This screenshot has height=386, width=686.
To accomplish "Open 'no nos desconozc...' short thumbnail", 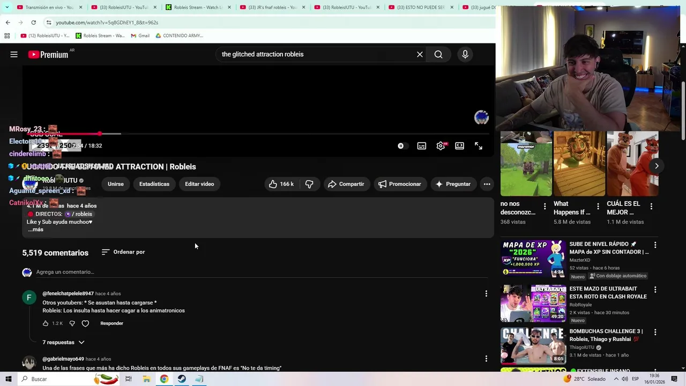I will coord(526,164).
